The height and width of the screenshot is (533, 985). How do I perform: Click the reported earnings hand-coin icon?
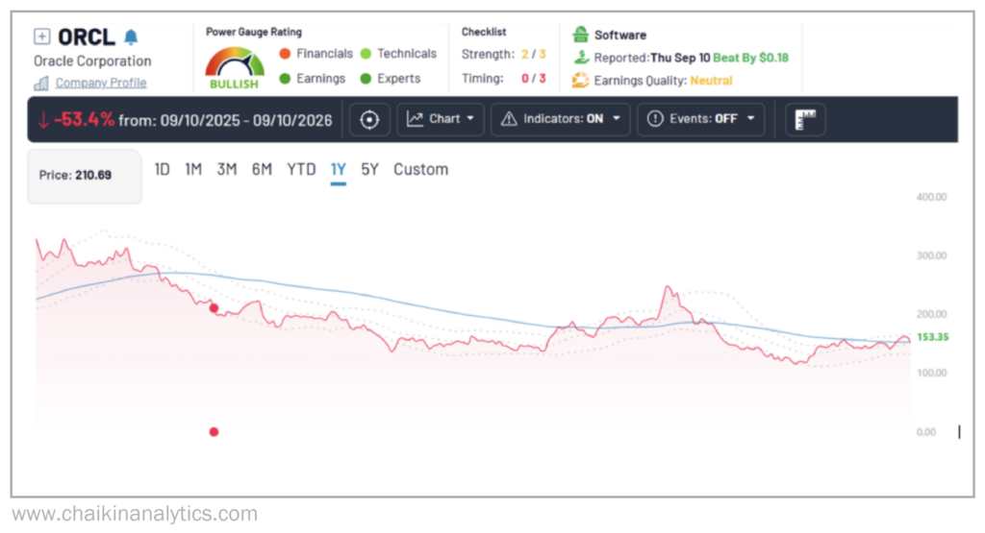coord(581,58)
